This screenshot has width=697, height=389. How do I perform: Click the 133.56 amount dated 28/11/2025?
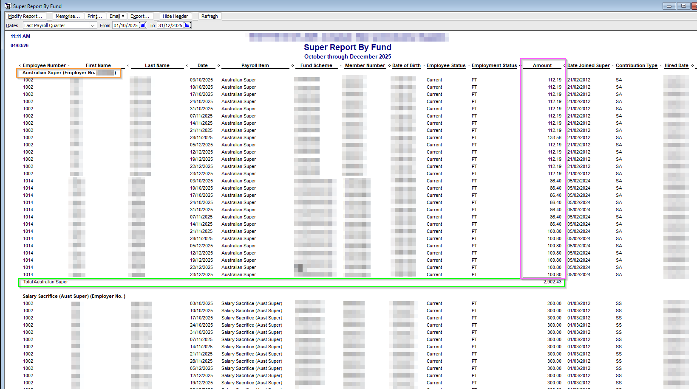555,137
